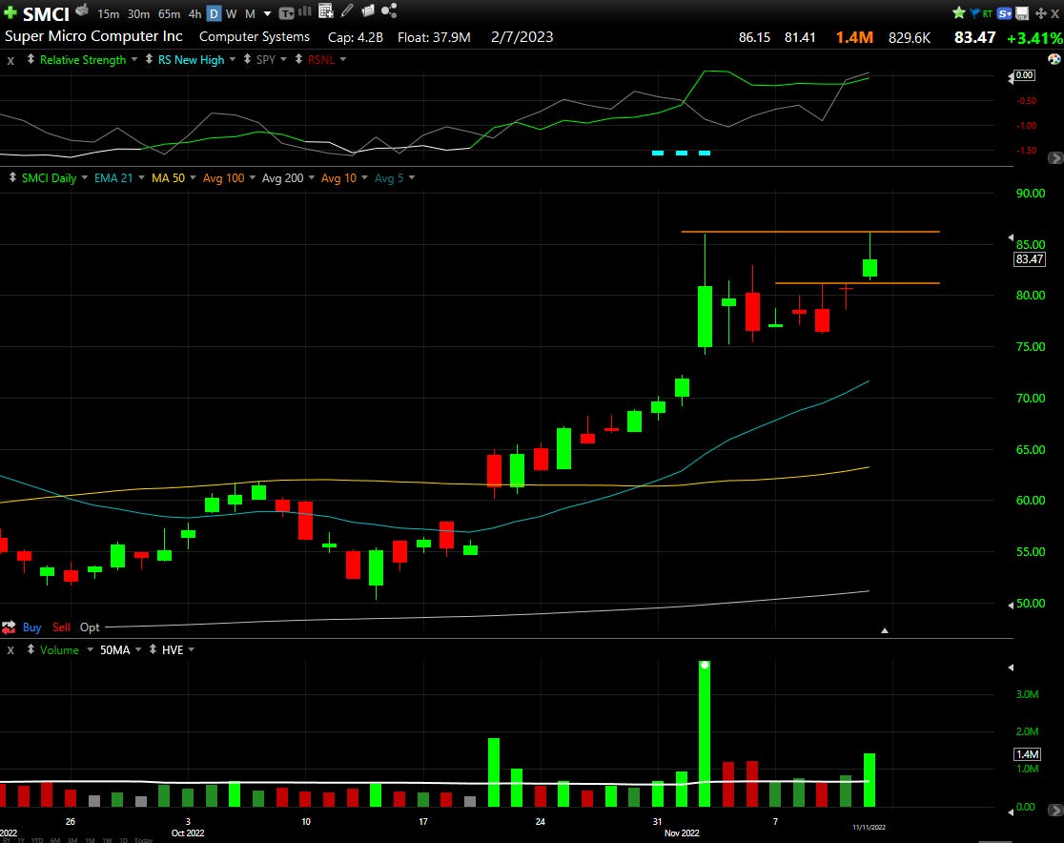Image resolution: width=1064 pixels, height=843 pixels.
Task: Click the order-entry icon beside SMCI
Action: pyautogui.click(x=82, y=10)
